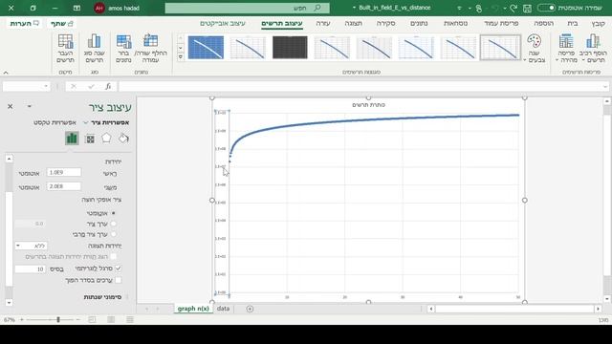Click the AH account avatar

99,8
